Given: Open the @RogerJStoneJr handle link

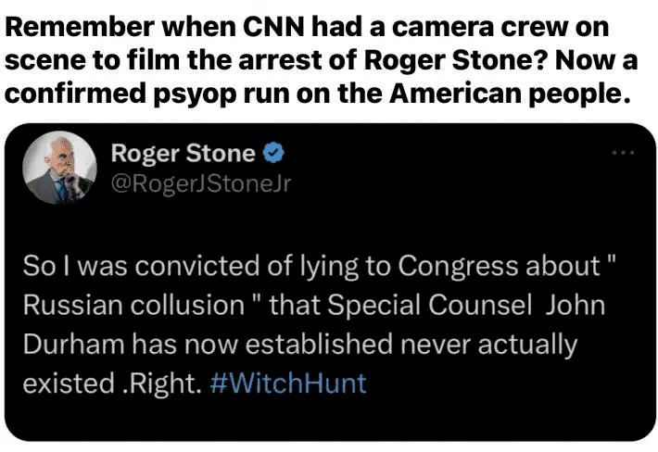Looking at the screenshot, I should point(200,183).
